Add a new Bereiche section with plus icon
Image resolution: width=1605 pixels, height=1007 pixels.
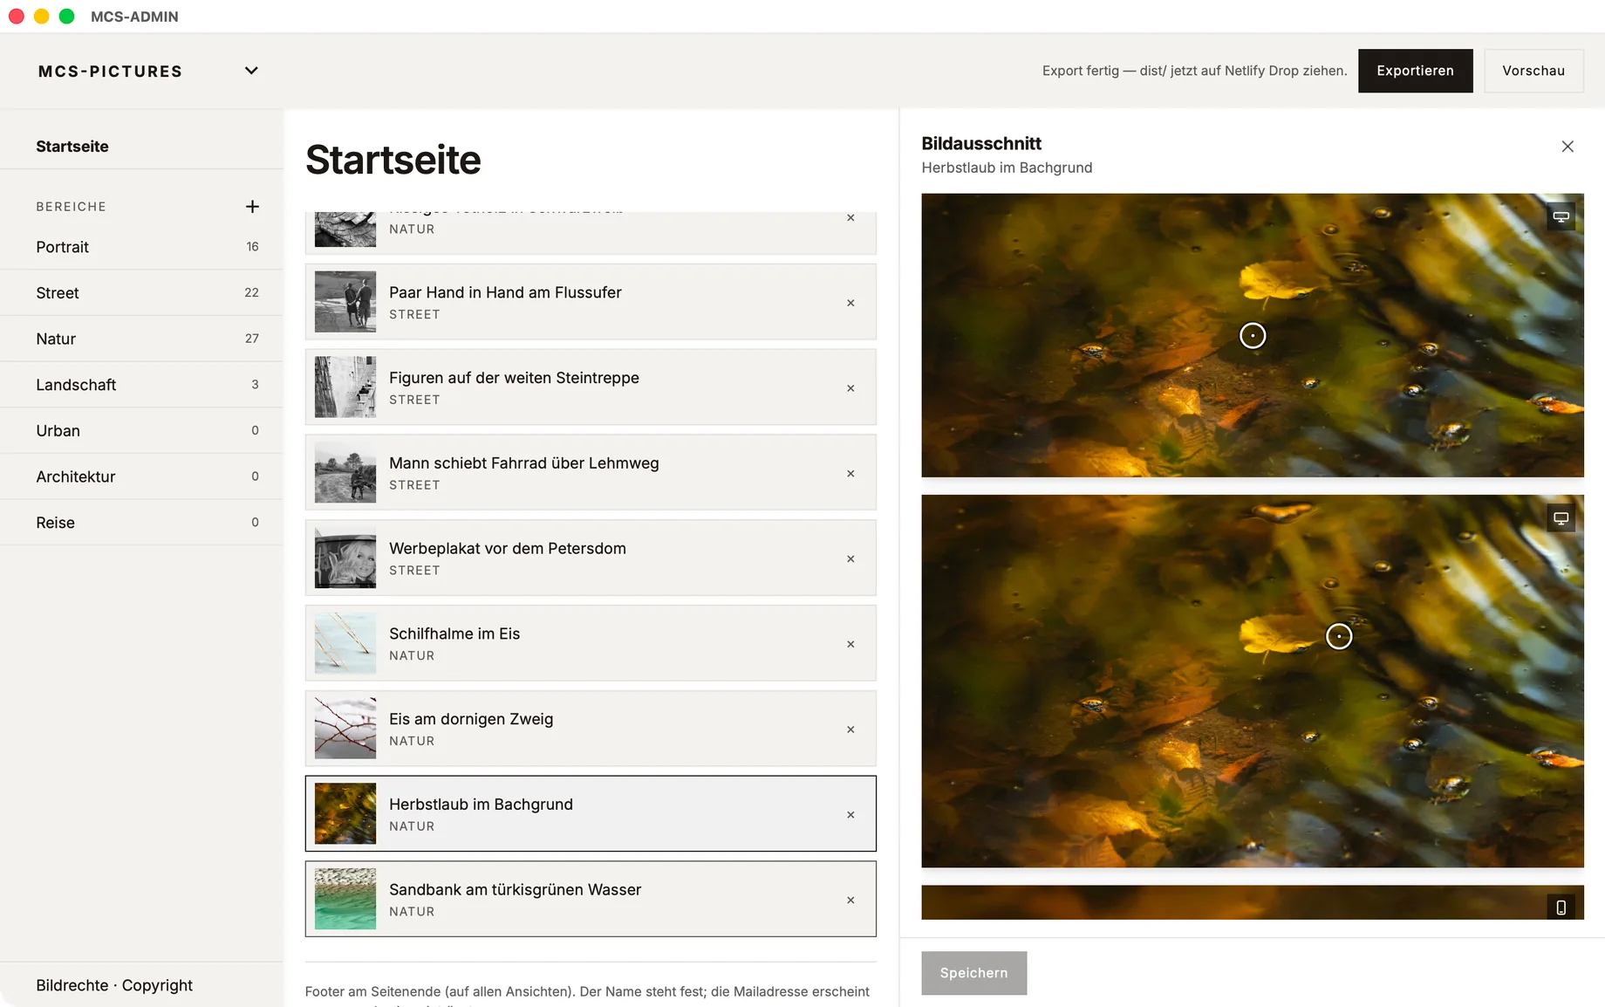[252, 207]
